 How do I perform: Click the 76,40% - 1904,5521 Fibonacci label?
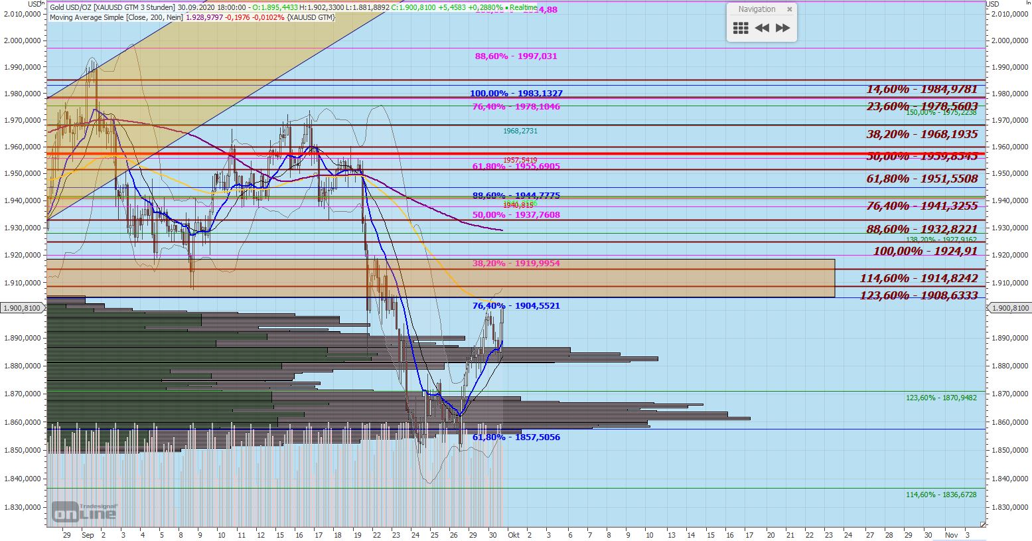point(516,306)
